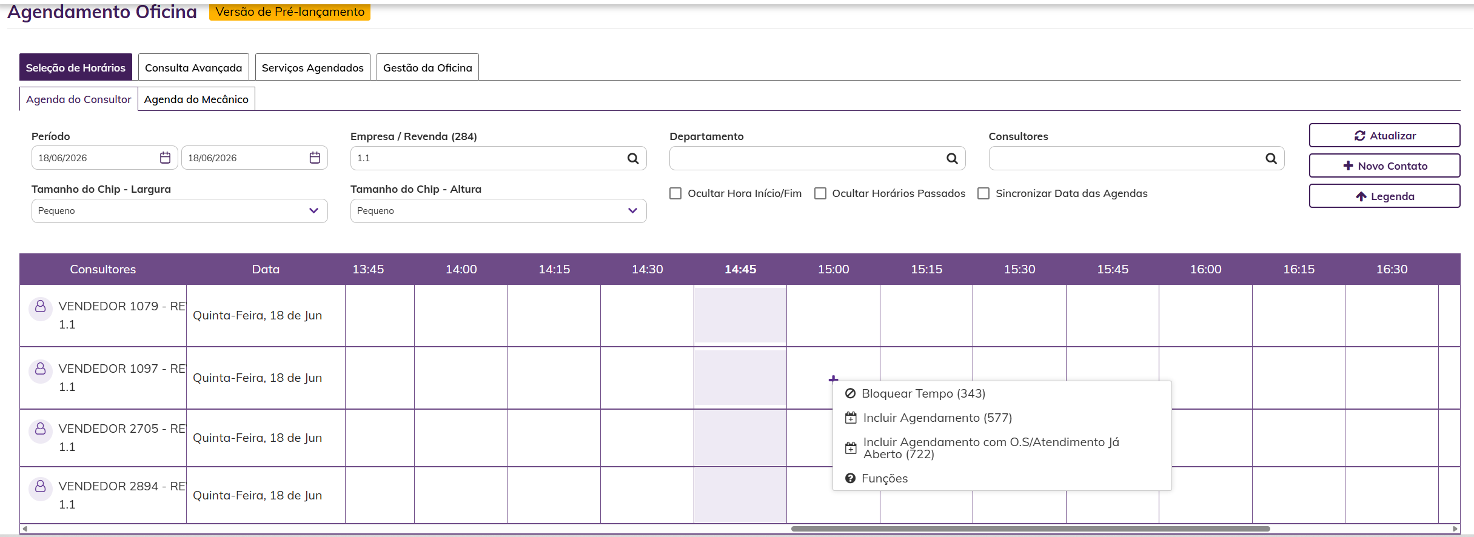Expand the Tamanho do Chip - Largura dropdown

click(x=179, y=211)
